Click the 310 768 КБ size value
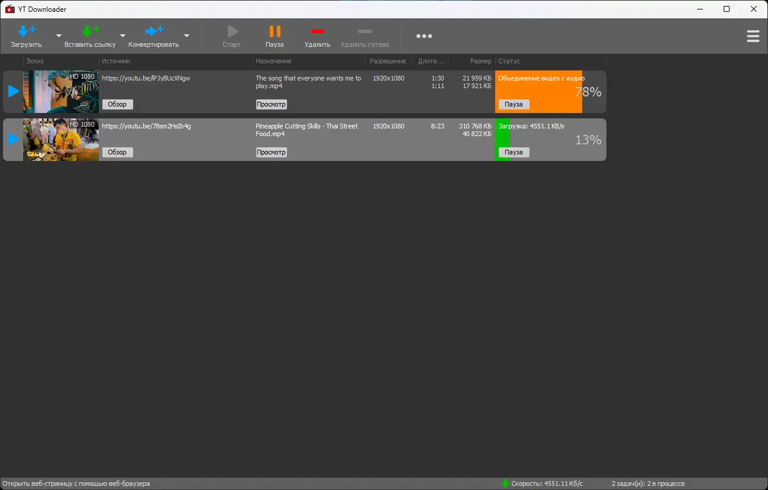 pyautogui.click(x=475, y=126)
